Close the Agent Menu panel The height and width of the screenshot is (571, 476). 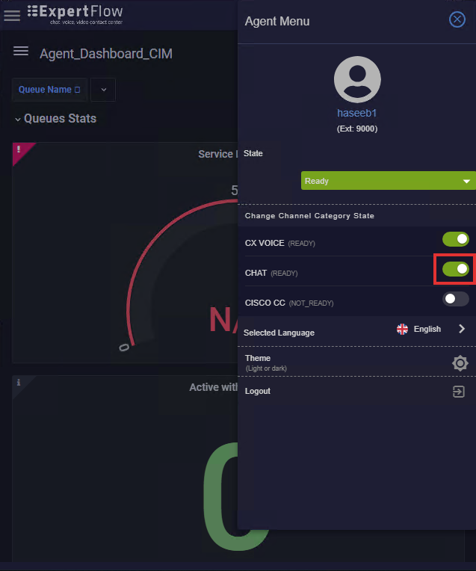coord(457,19)
